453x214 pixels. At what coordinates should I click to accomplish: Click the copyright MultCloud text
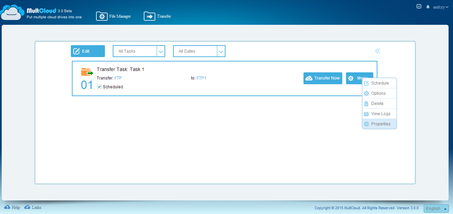click(x=366, y=208)
